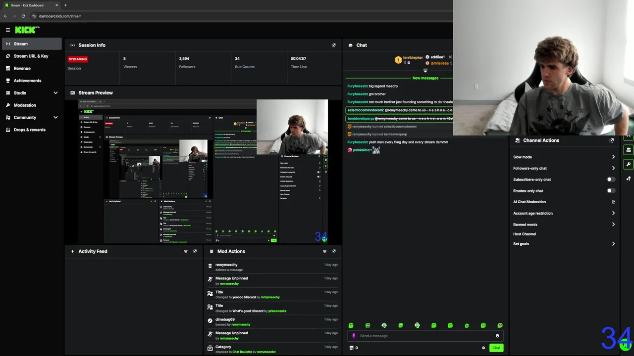Screen dimensions: 634x356
Task: Open the shop icon below chat input
Action: pyautogui.click(x=352, y=348)
